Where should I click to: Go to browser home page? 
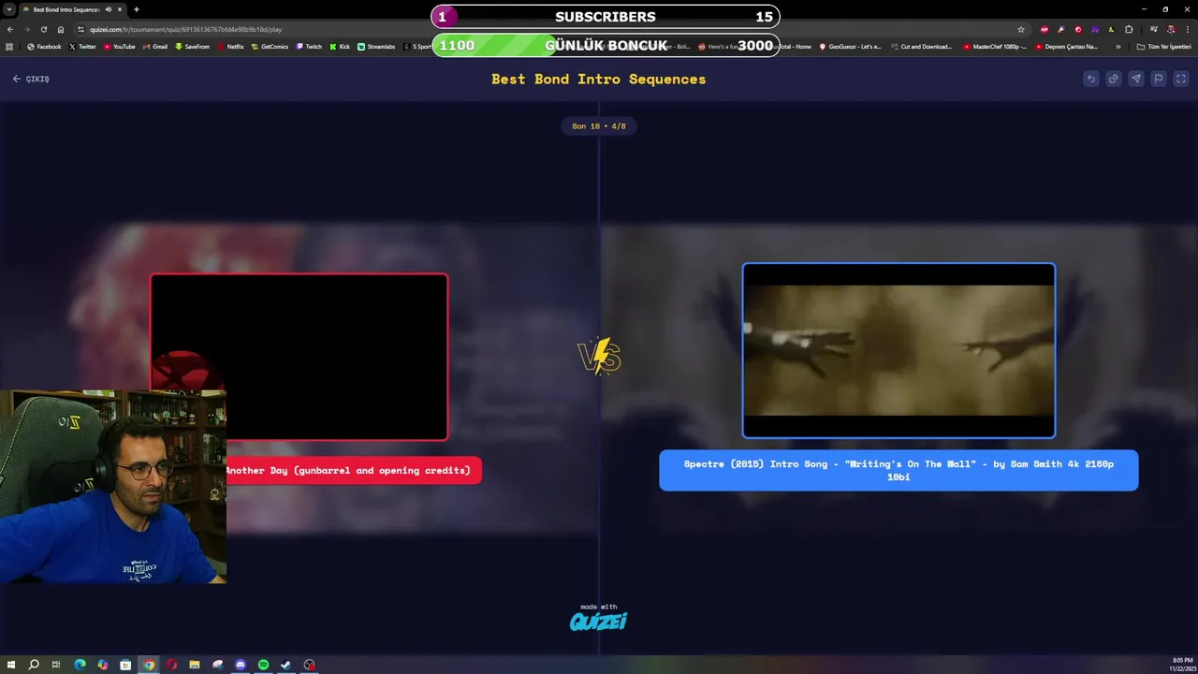(x=61, y=29)
